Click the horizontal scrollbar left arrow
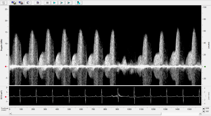The image size is (211, 116). (x=10, y=114)
